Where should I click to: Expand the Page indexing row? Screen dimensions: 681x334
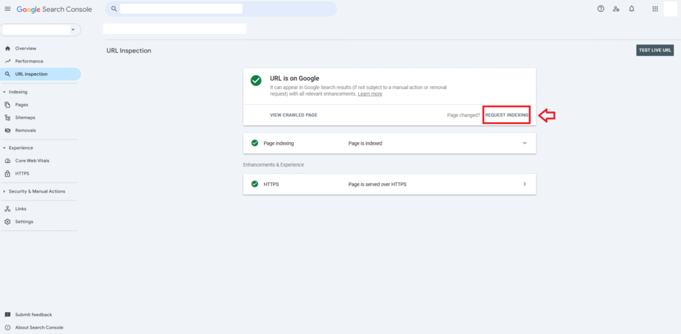tap(524, 143)
